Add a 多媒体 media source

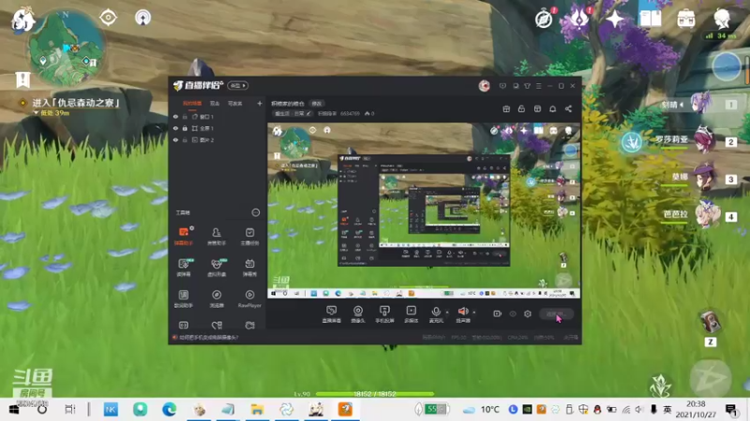pos(411,314)
